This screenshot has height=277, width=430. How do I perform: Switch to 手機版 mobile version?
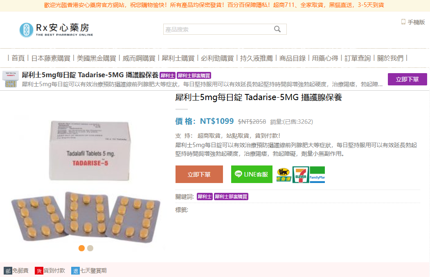(413, 22)
